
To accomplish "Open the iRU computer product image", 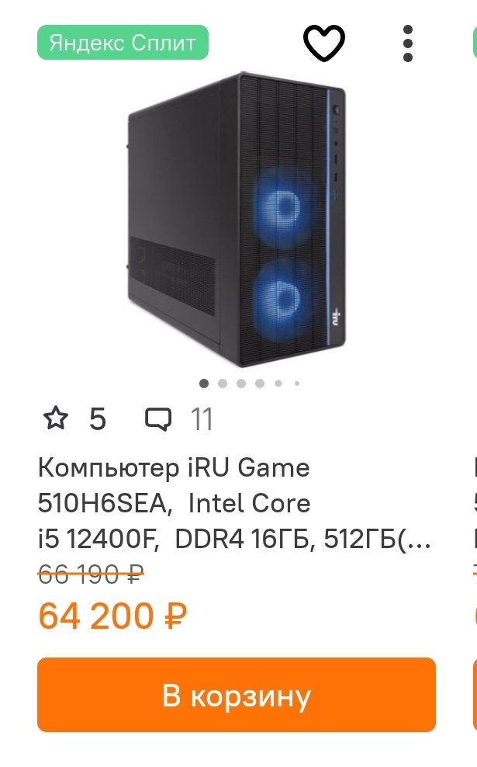I will (237, 219).
